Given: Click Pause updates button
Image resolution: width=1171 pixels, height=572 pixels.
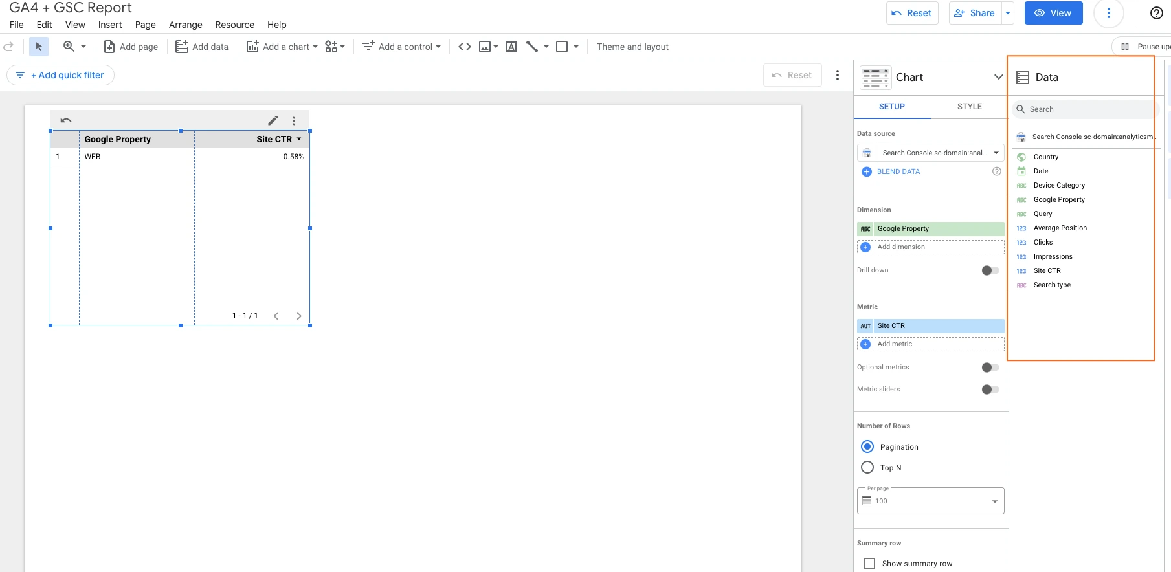Looking at the screenshot, I should [x=1142, y=47].
